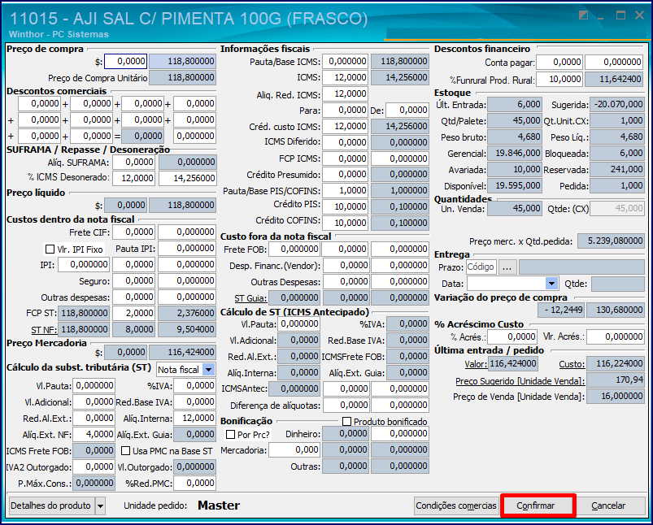This screenshot has width=653, height=525.
Task: Click the Crédito COFINS field
Action: point(345,223)
